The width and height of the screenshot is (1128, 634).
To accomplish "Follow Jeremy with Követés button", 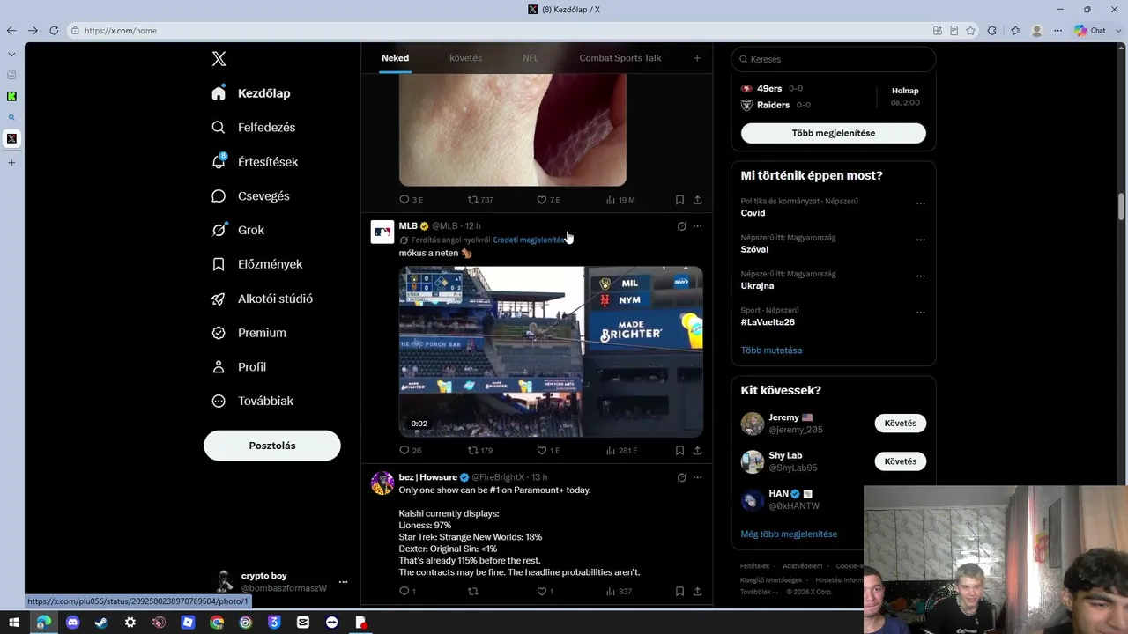I will (900, 424).
